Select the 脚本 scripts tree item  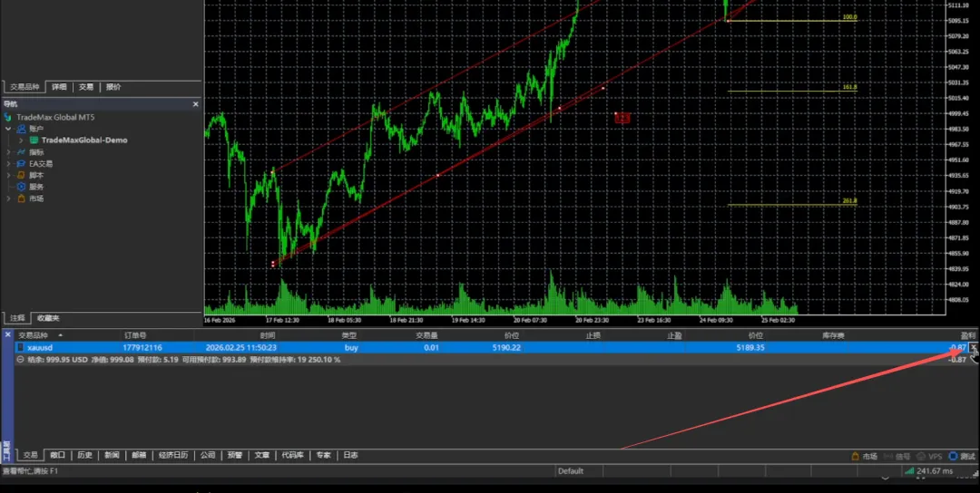[x=36, y=175]
